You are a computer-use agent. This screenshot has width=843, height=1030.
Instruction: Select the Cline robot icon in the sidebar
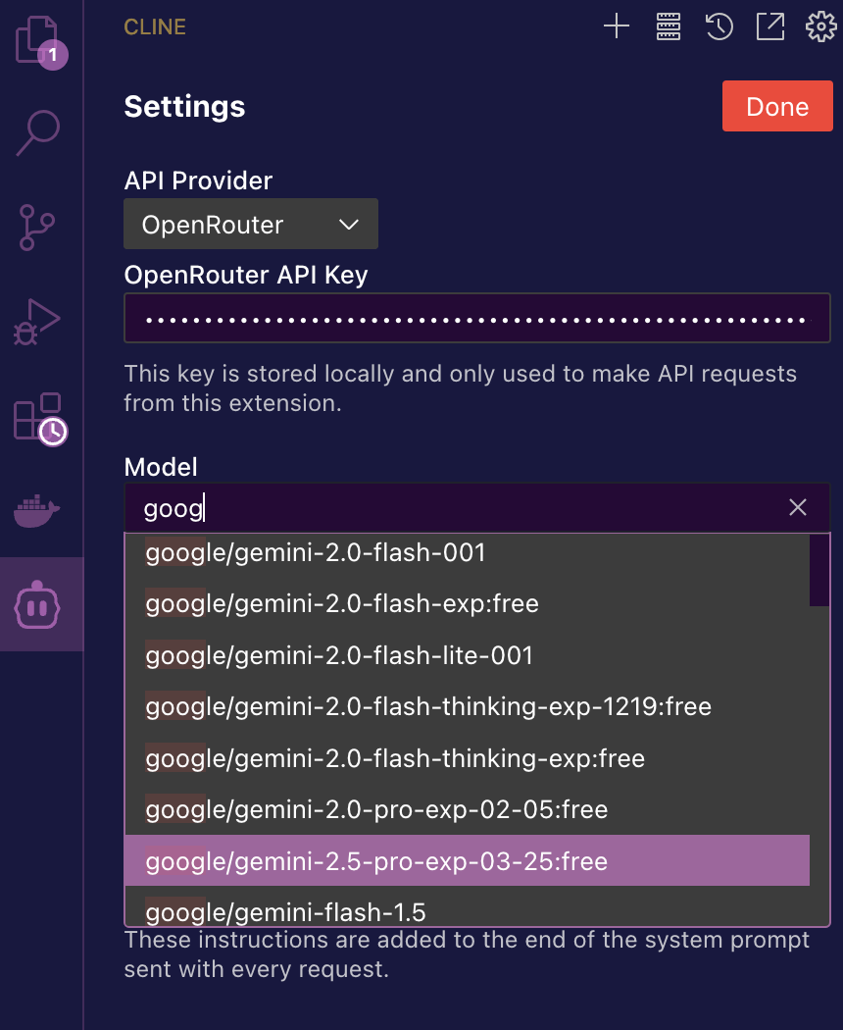tap(41, 604)
